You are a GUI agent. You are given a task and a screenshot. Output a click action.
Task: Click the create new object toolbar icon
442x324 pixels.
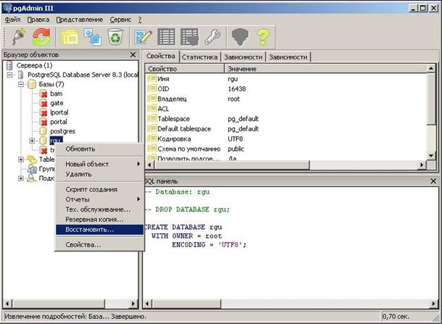(x=93, y=37)
